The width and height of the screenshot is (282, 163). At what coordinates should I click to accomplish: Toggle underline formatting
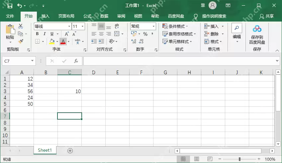click(x=52, y=34)
